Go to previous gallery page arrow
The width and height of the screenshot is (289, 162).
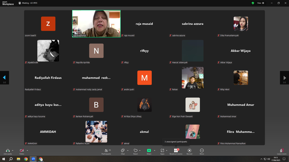pos(5,78)
